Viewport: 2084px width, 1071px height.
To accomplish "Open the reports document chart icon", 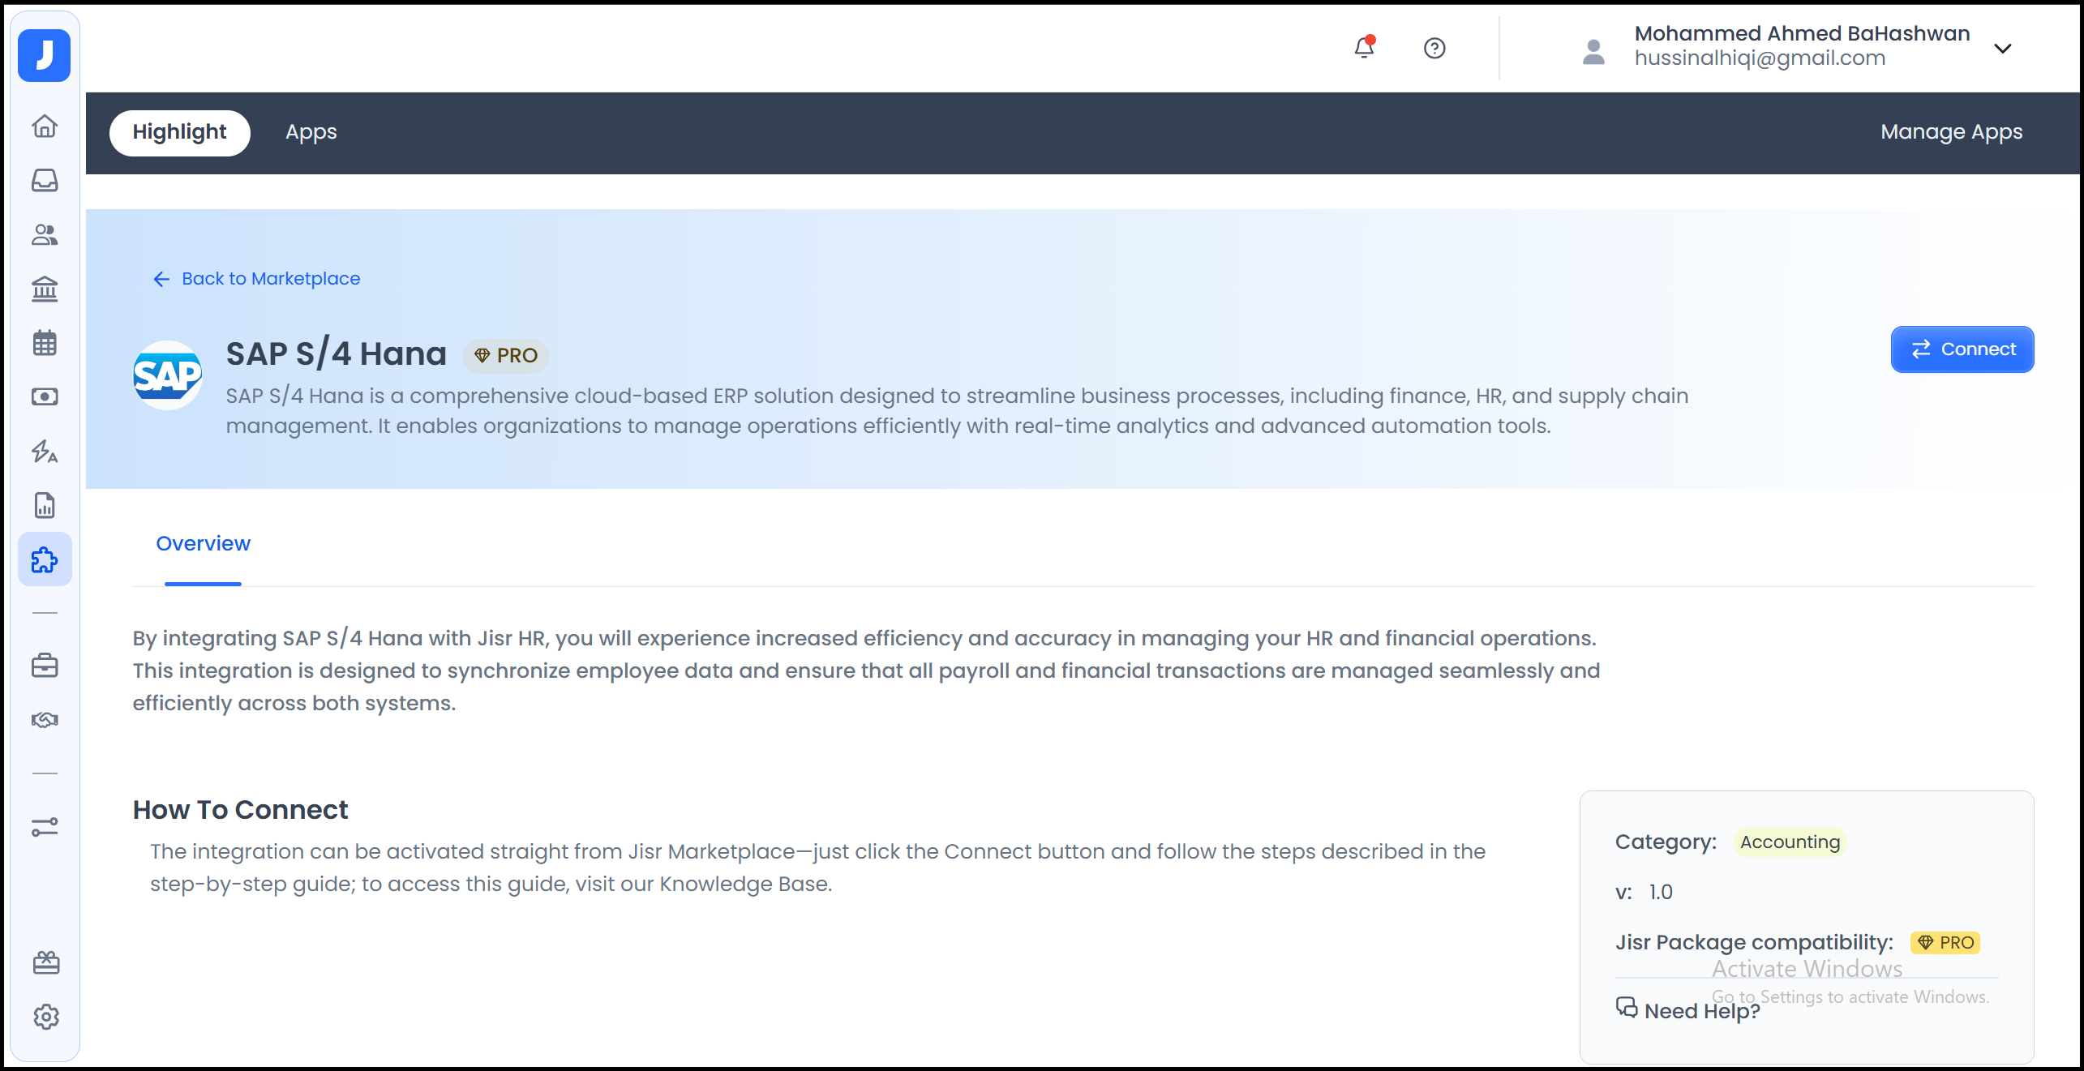I will tap(45, 506).
